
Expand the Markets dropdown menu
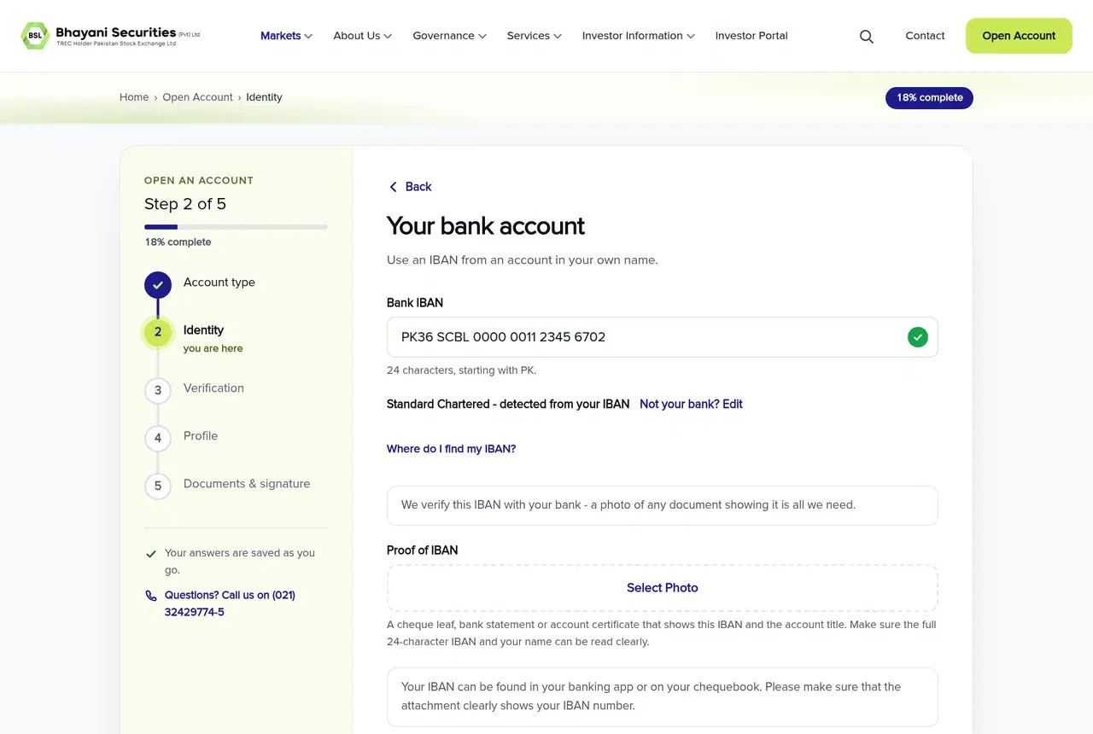point(286,36)
